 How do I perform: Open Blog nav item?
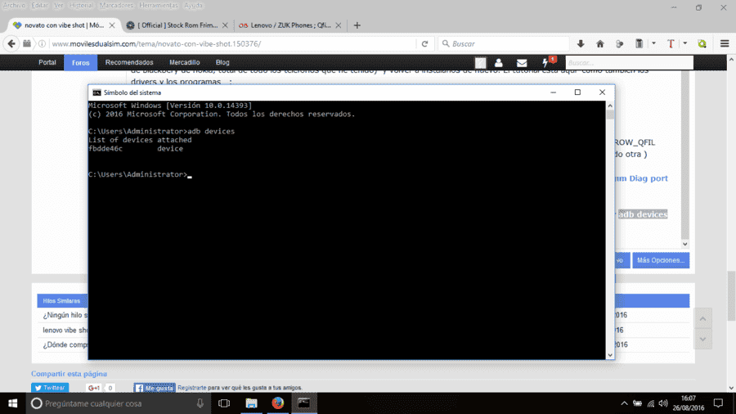[222, 62]
